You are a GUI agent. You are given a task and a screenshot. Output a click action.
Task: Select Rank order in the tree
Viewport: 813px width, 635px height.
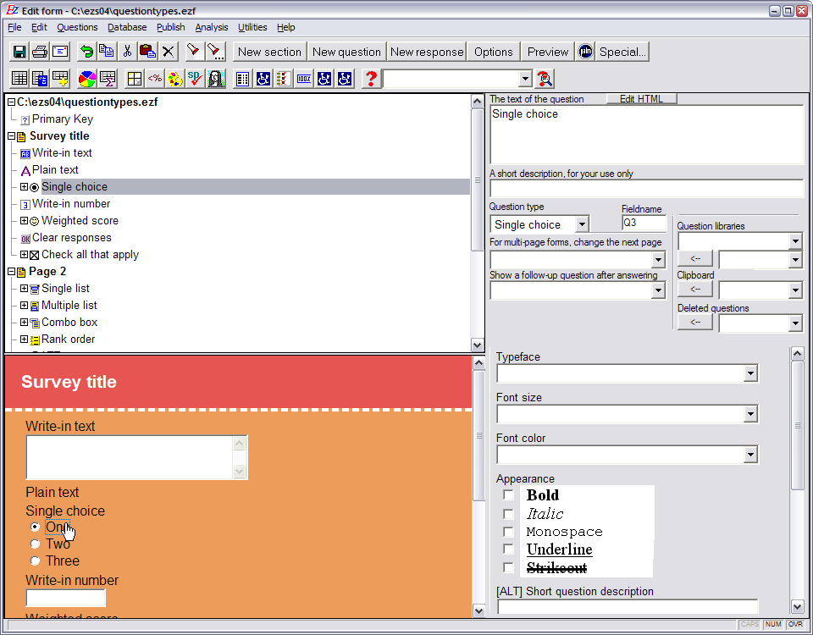[68, 340]
